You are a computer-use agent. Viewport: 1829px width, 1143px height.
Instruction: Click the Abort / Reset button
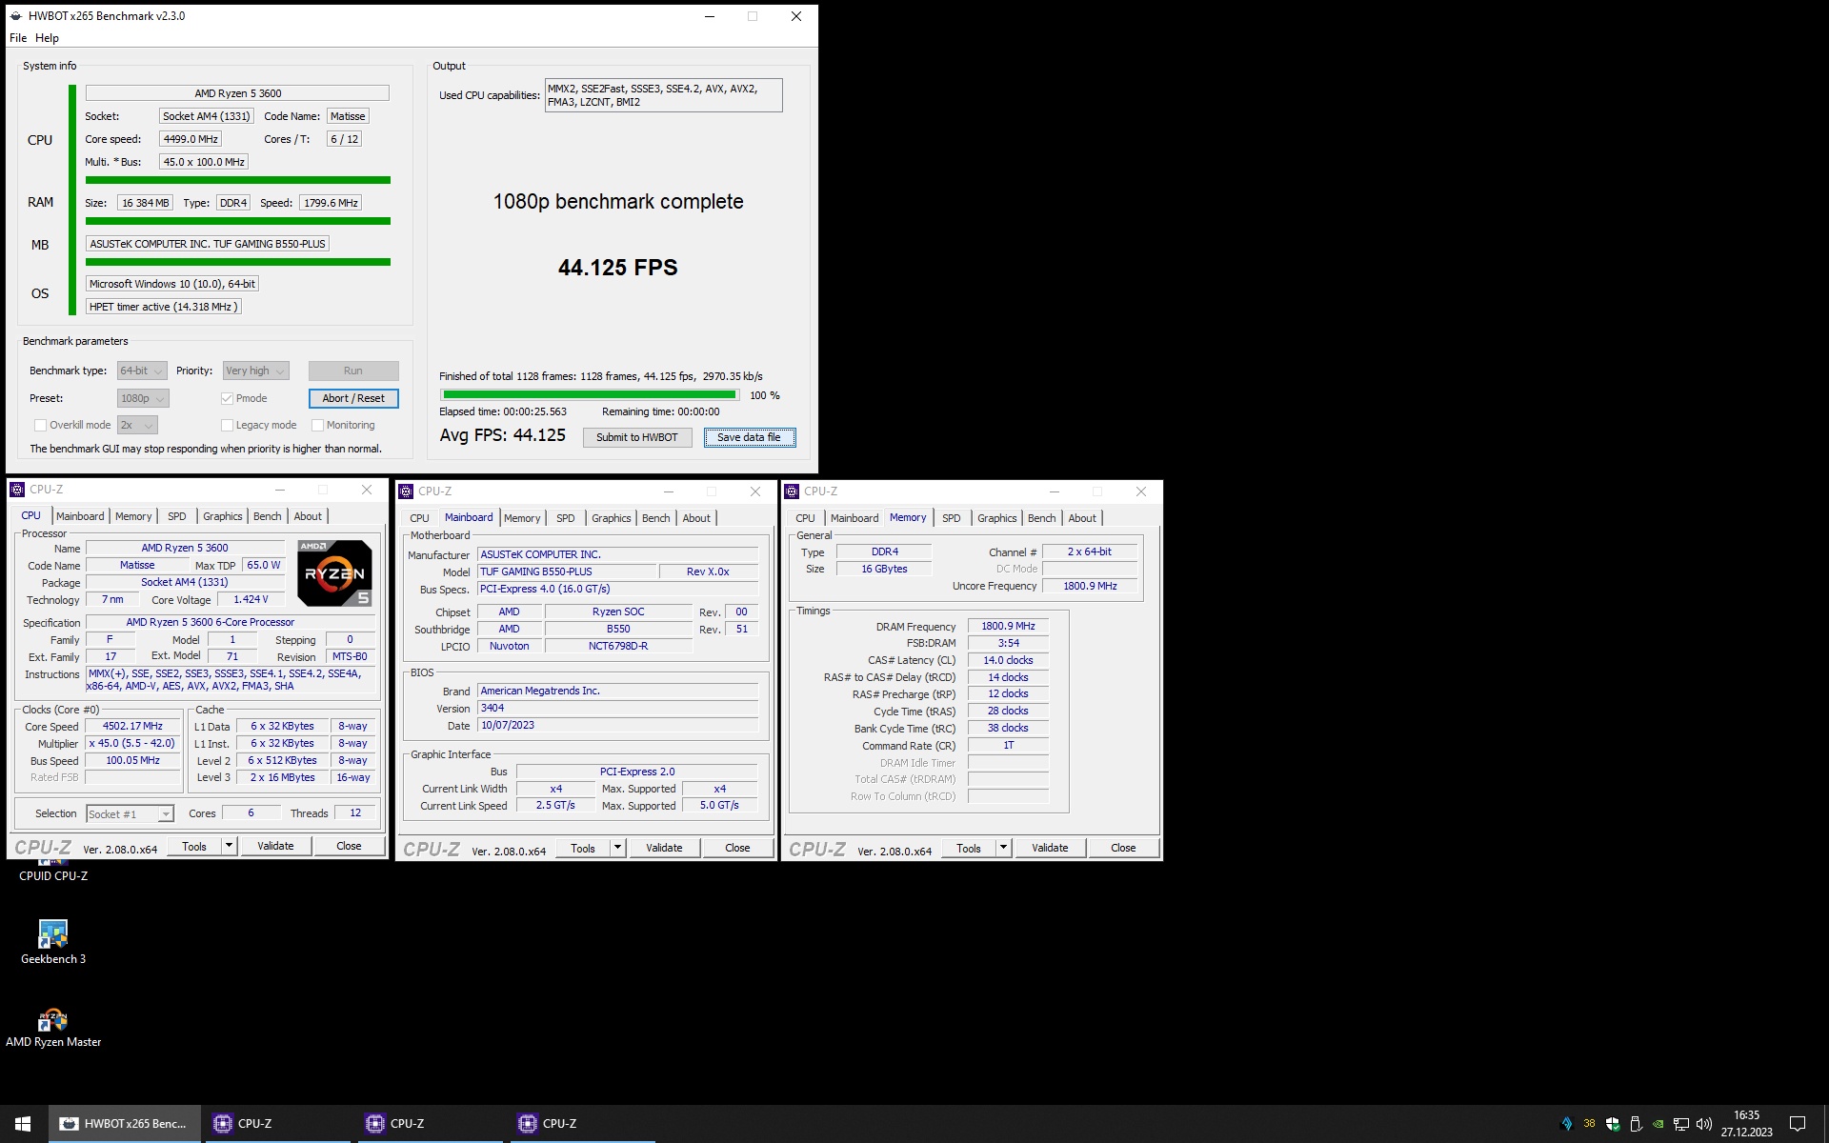353,398
